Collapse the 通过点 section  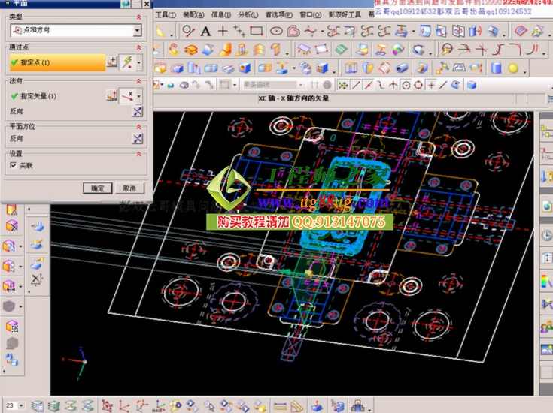pos(138,47)
